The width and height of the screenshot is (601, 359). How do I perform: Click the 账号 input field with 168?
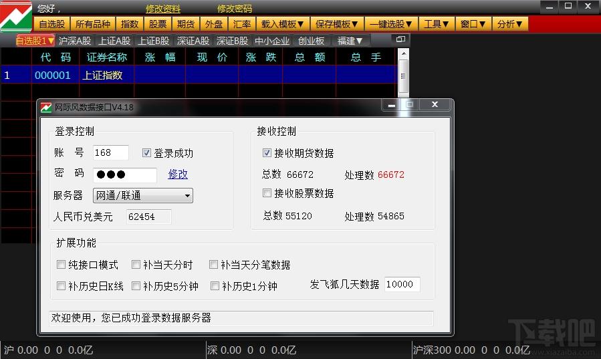pyautogui.click(x=111, y=153)
